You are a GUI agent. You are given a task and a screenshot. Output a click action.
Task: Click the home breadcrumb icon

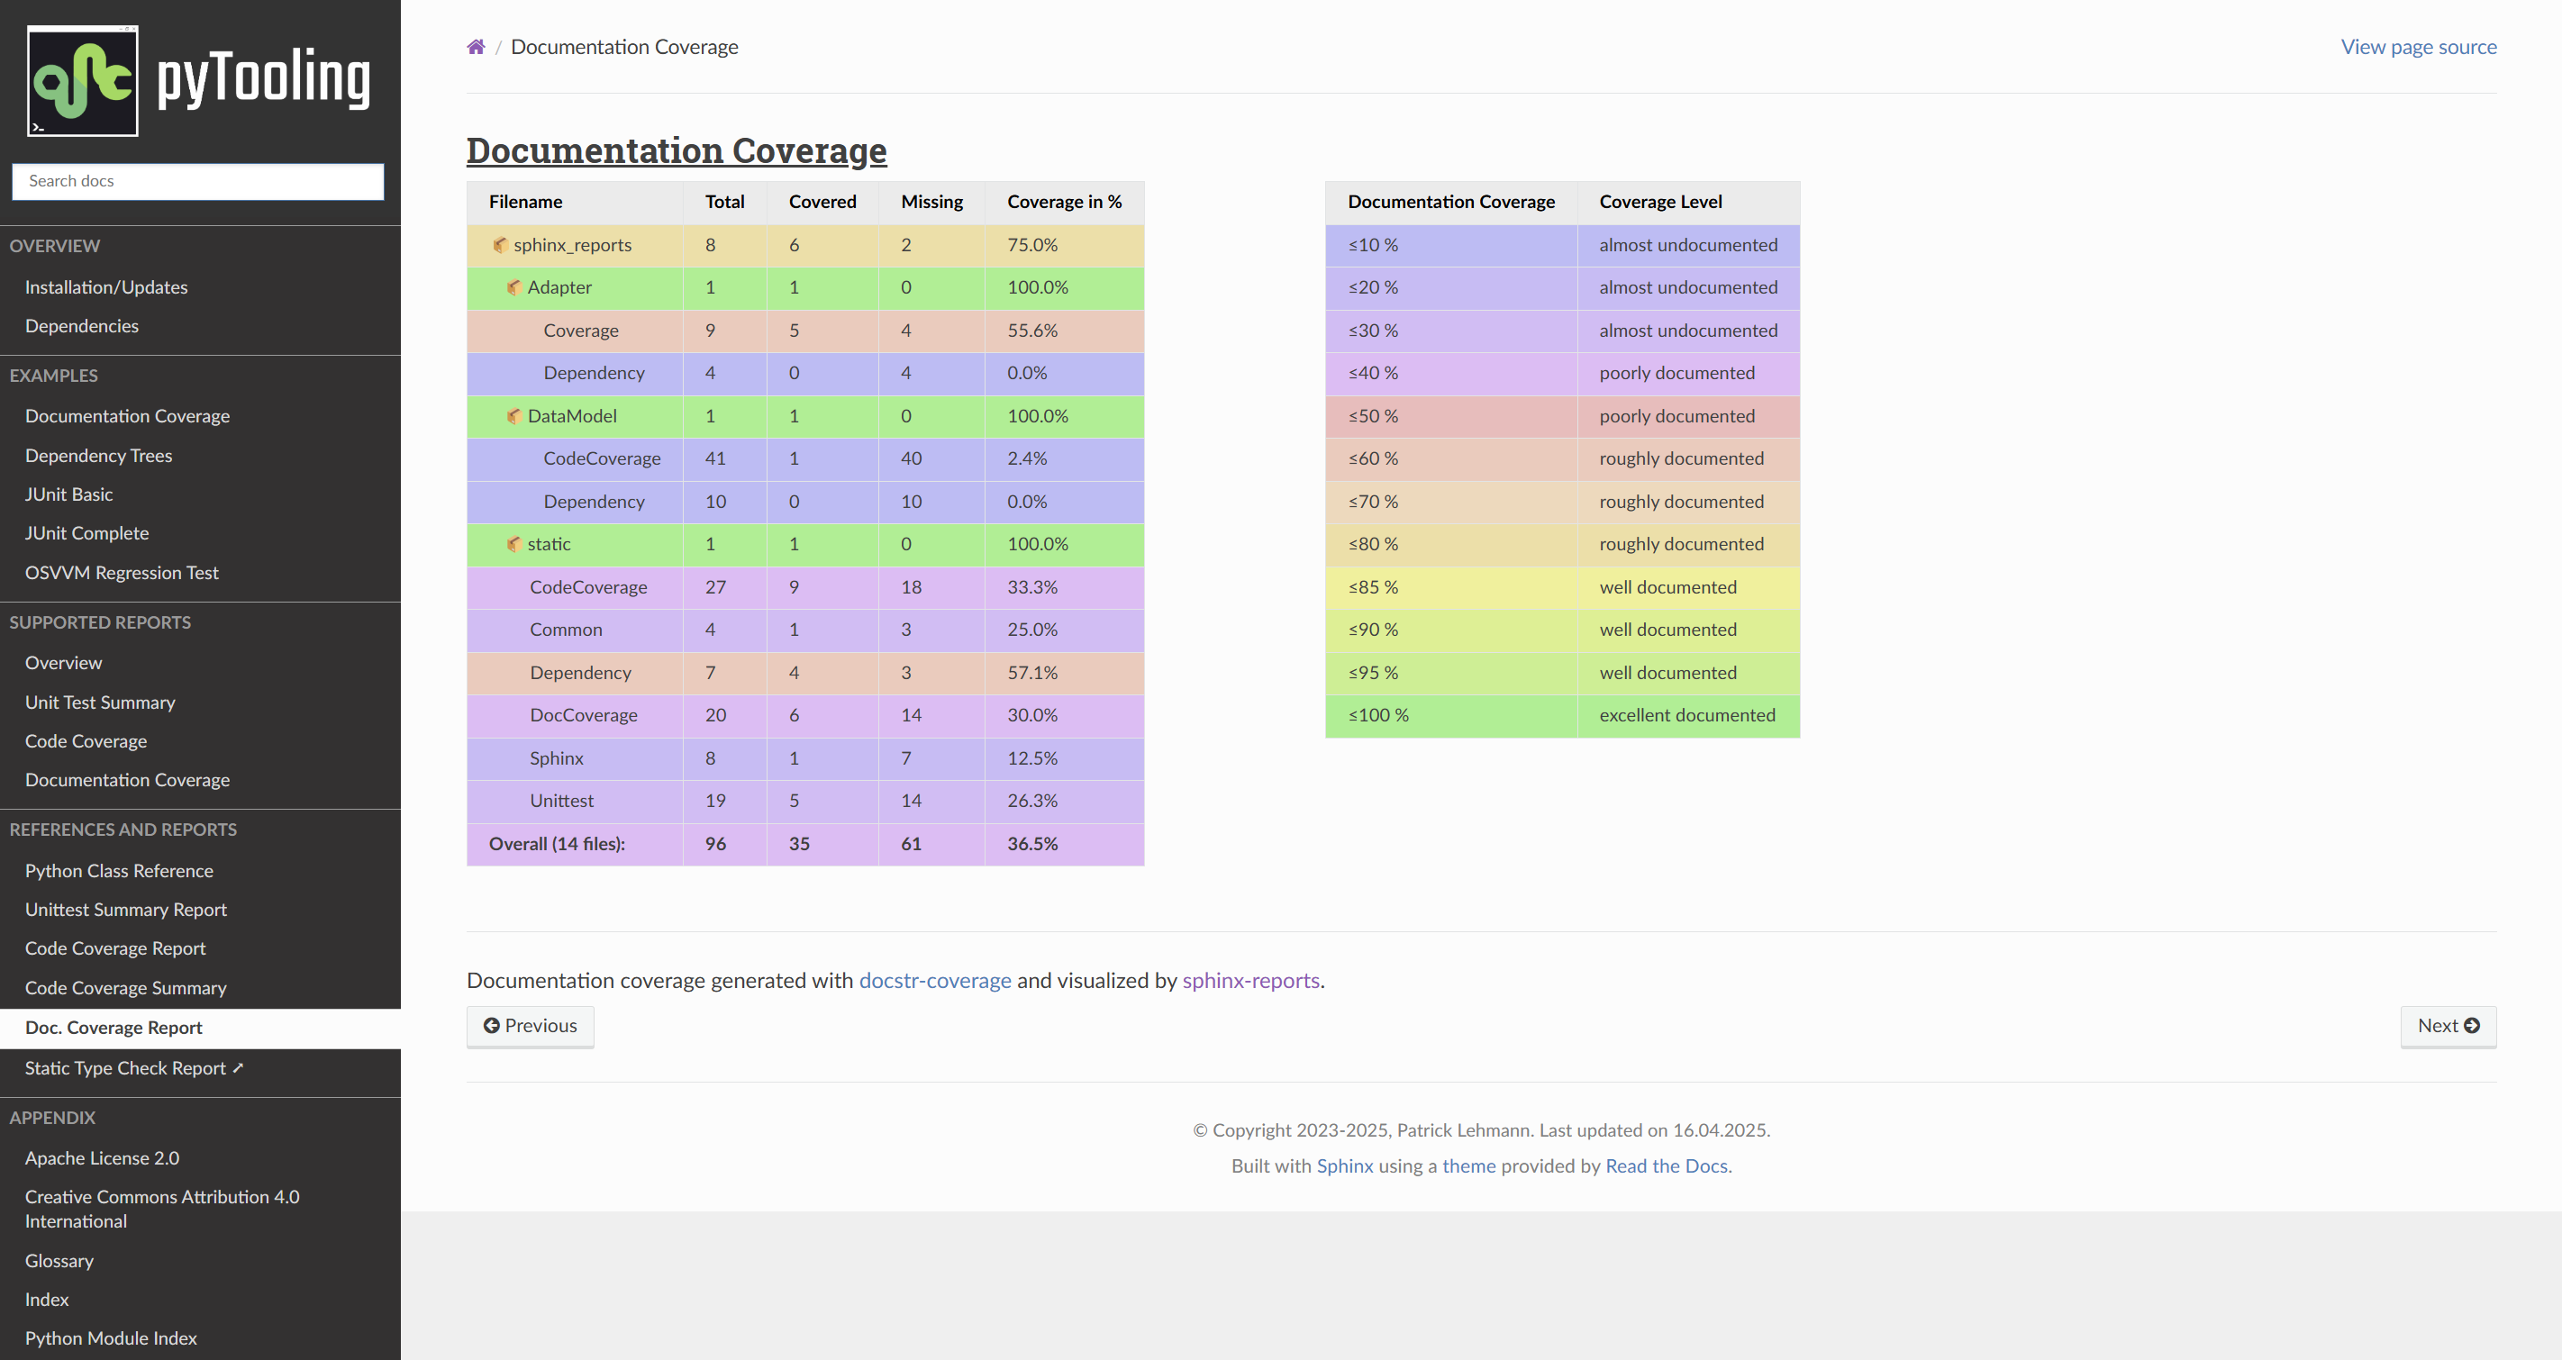(x=476, y=47)
